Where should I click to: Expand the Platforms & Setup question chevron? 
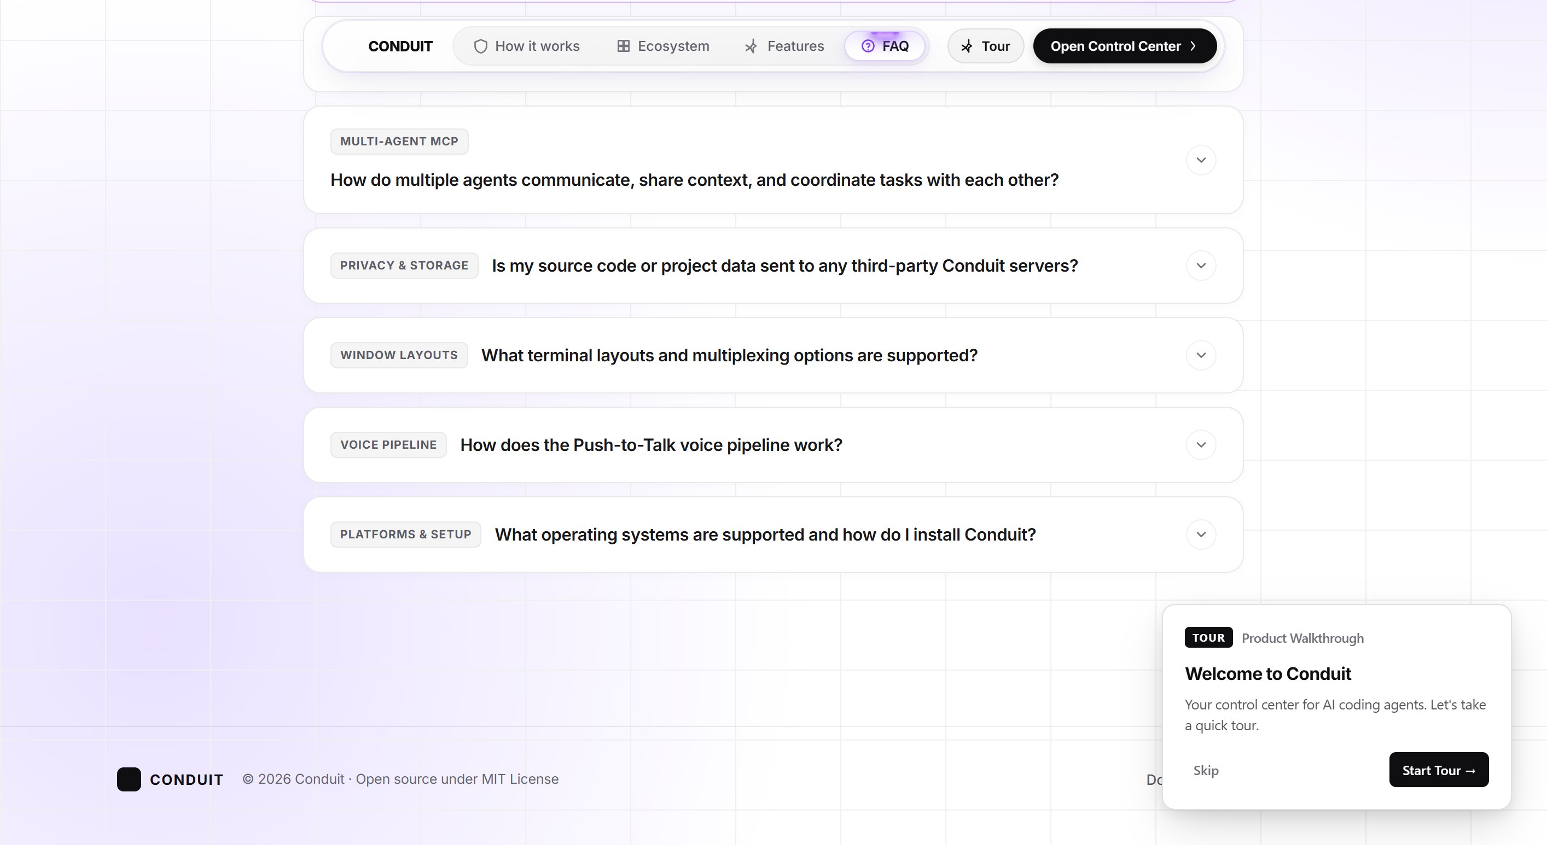[1201, 535]
